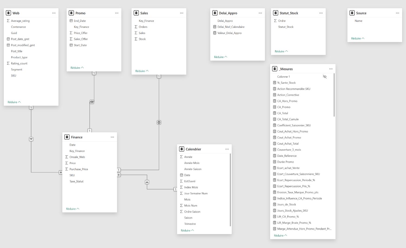Click the filter arrow on Finance-Calendrier relationship
The height and width of the screenshot is (248, 406).
pos(147,182)
